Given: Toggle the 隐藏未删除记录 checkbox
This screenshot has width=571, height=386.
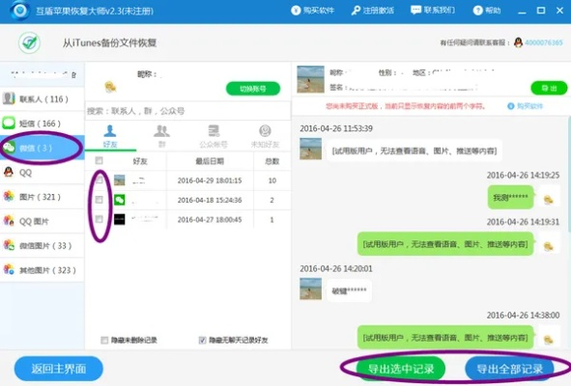Looking at the screenshot, I should [x=104, y=340].
